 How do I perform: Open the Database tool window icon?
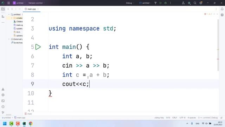tap(222, 15)
